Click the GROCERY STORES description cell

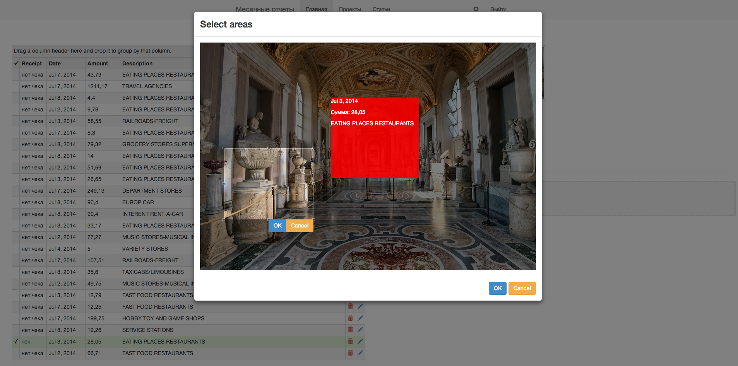tap(158, 144)
